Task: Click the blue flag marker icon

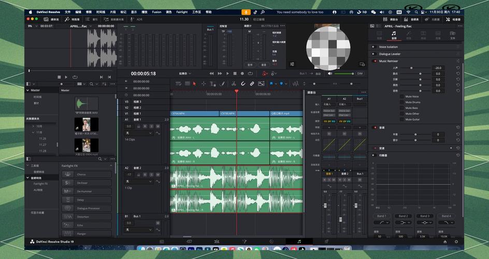Action: (x=272, y=83)
